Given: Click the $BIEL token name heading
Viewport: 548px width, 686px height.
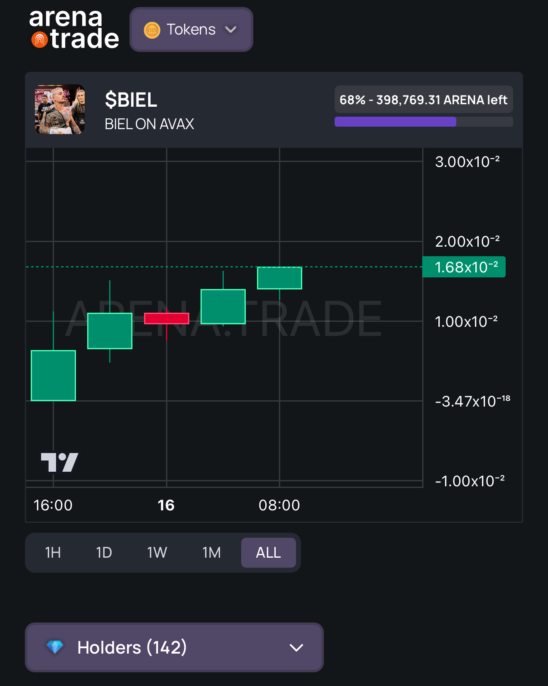Looking at the screenshot, I should coord(131,100).
